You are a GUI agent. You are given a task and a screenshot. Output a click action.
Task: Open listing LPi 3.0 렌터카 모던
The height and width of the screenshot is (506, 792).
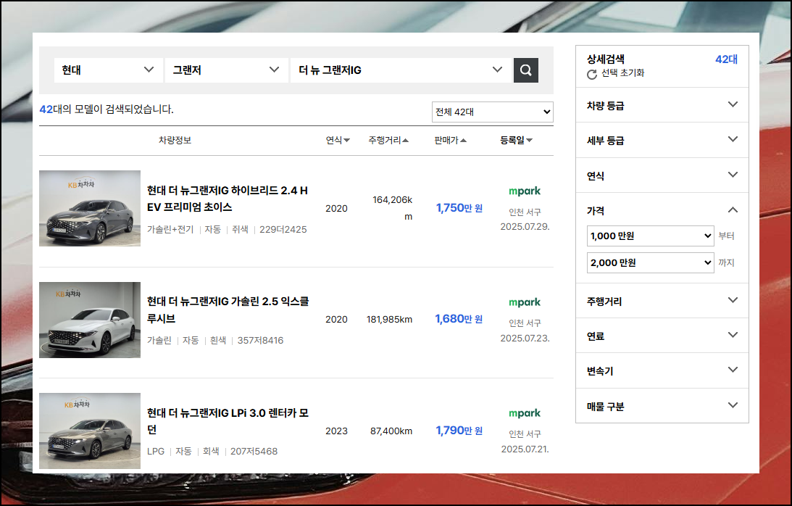(228, 421)
